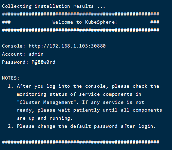This screenshot has width=172, height=150.
Task: Click the 'Account:' label
Action: tap(14, 54)
